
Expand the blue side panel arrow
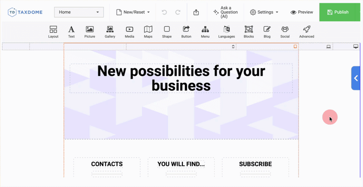[356, 78]
